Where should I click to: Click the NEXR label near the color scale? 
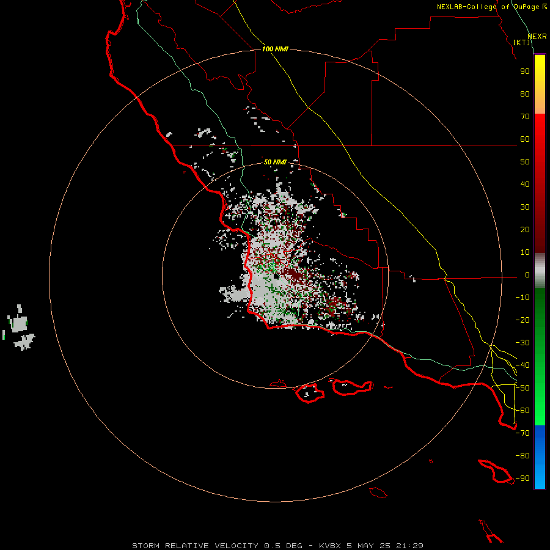[x=537, y=37]
